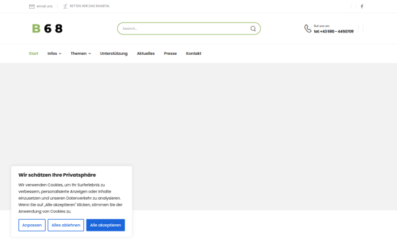
Task: Expand the Themen dropdown chevron
Action: pos(89,54)
